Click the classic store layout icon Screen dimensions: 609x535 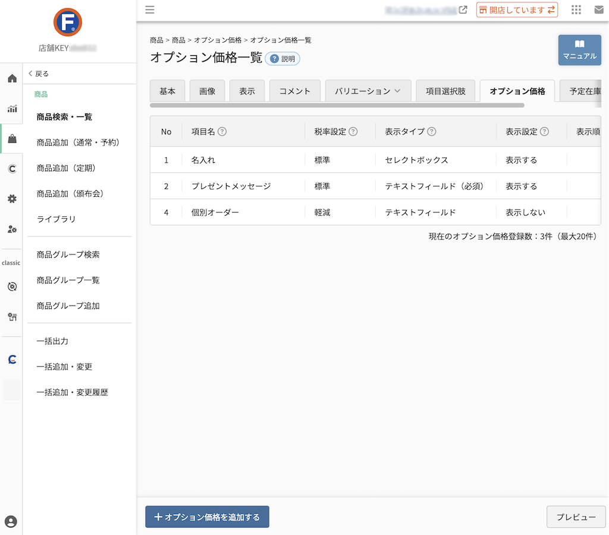point(12,317)
